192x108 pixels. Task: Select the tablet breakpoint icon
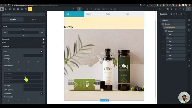point(83,9)
